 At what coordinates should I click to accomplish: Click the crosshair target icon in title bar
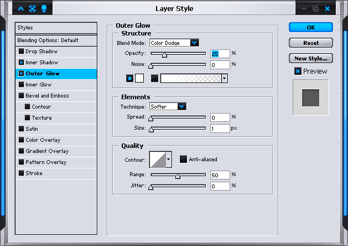[x=33, y=9]
